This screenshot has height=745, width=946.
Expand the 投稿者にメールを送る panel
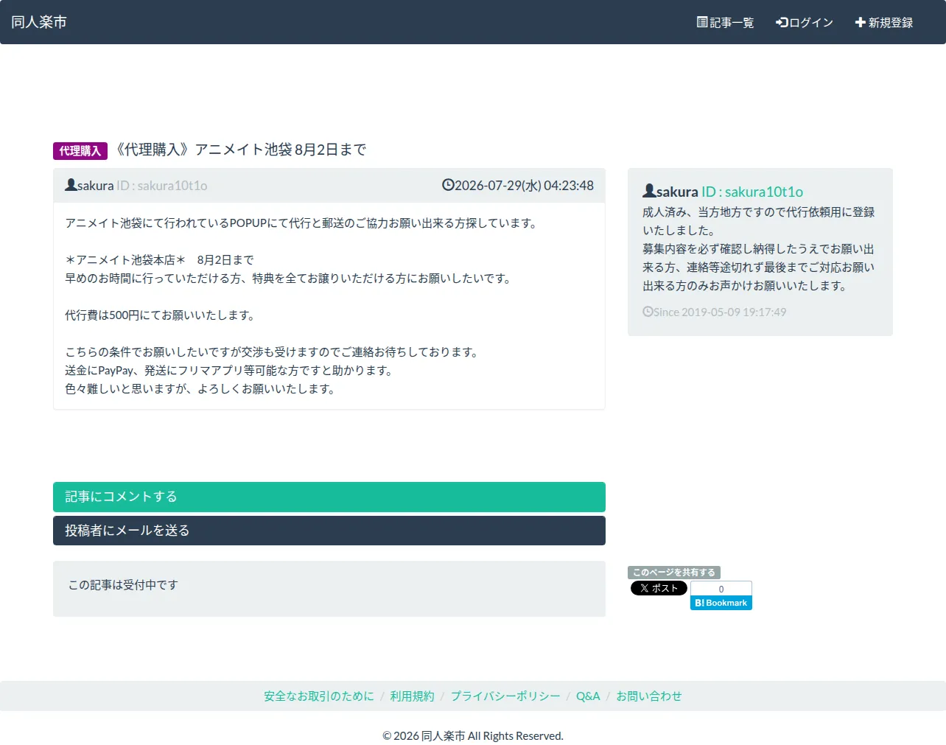(x=329, y=531)
